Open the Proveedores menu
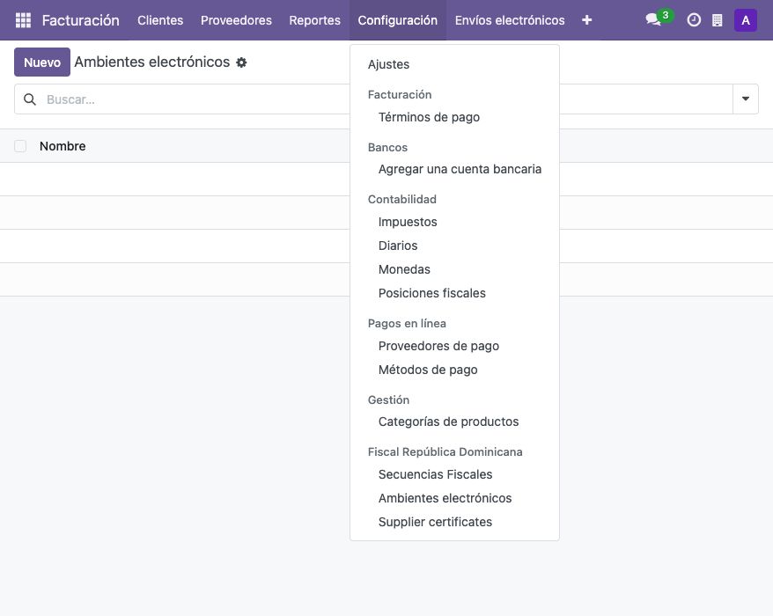 pos(236,20)
